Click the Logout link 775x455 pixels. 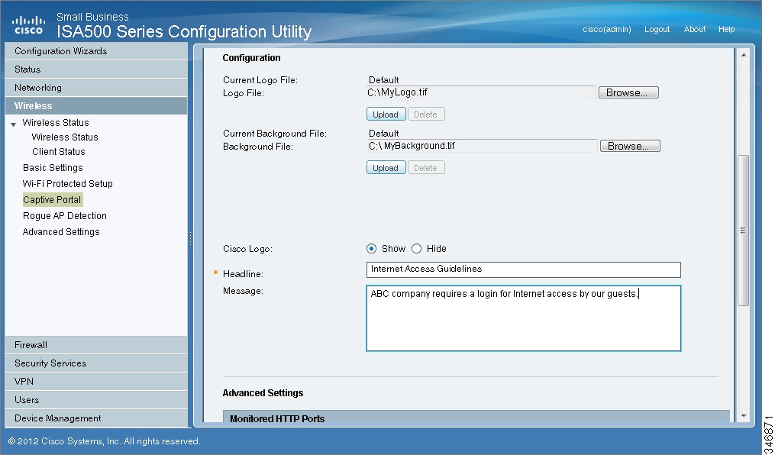click(x=657, y=29)
